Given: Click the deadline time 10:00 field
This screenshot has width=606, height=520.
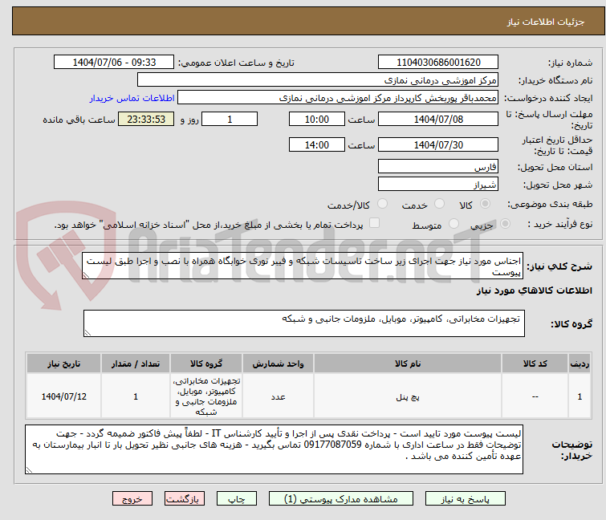Looking at the screenshot, I should 316,119.
